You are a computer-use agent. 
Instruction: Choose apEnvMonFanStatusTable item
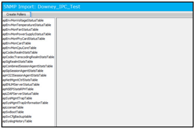tap(20, 29)
